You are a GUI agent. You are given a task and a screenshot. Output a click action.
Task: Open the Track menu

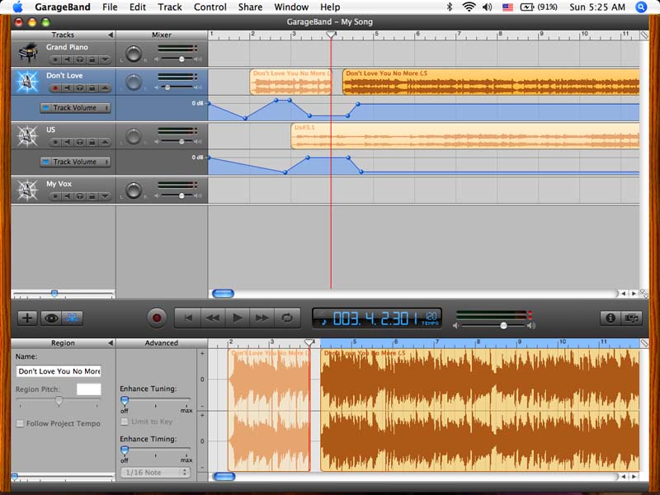[170, 7]
